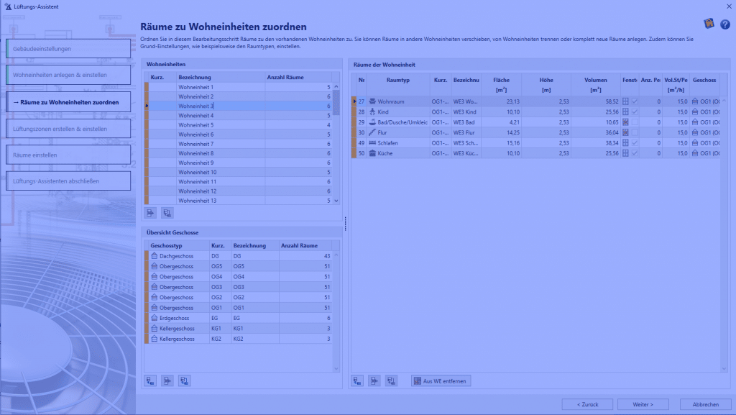736x415 pixels.
Task: Click the rightmost icon button under Übersicht Geschosse
Action: click(x=185, y=380)
